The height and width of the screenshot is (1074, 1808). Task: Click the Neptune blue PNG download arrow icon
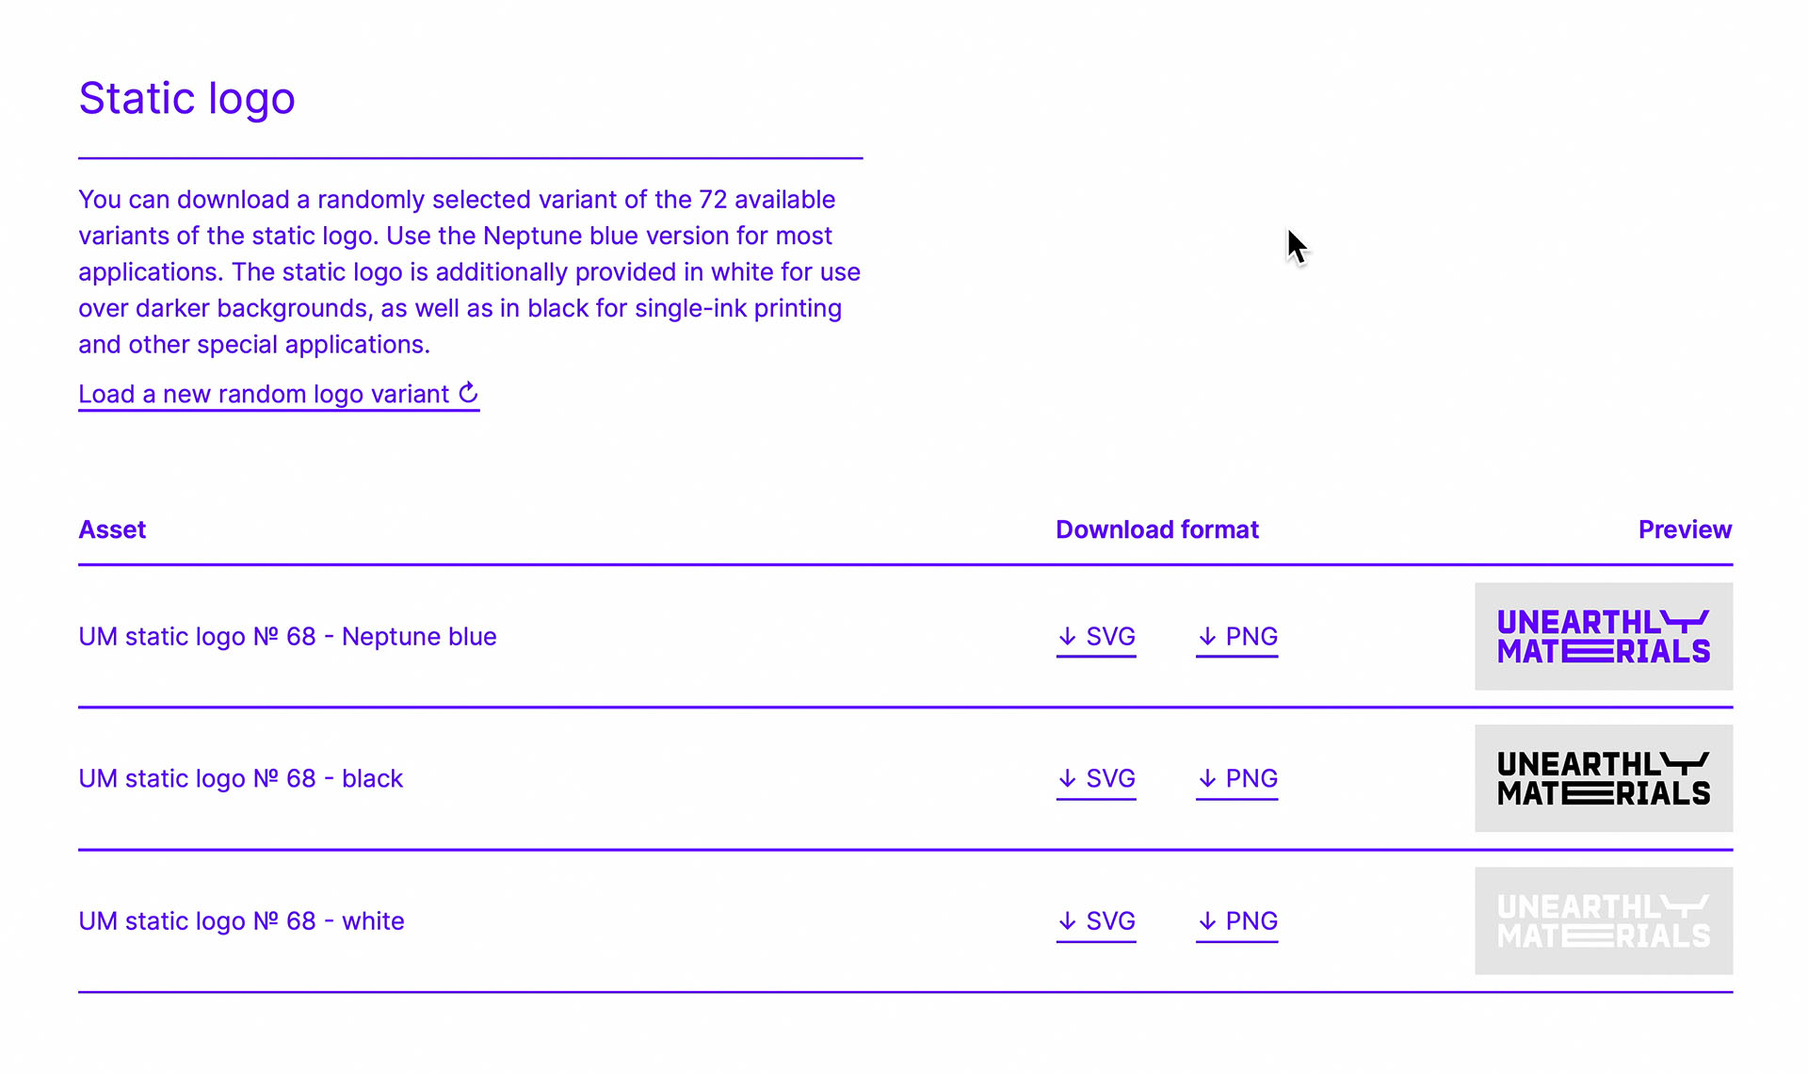[1207, 637]
